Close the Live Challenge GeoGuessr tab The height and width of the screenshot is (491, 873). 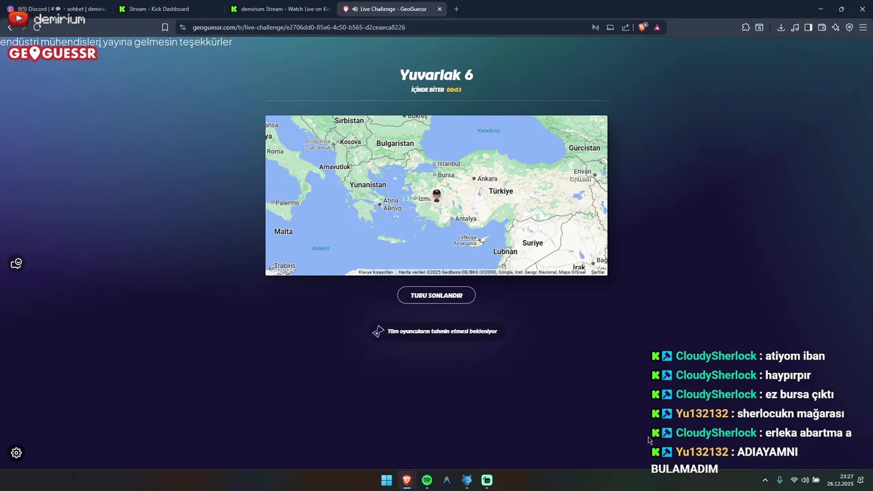pos(439,9)
